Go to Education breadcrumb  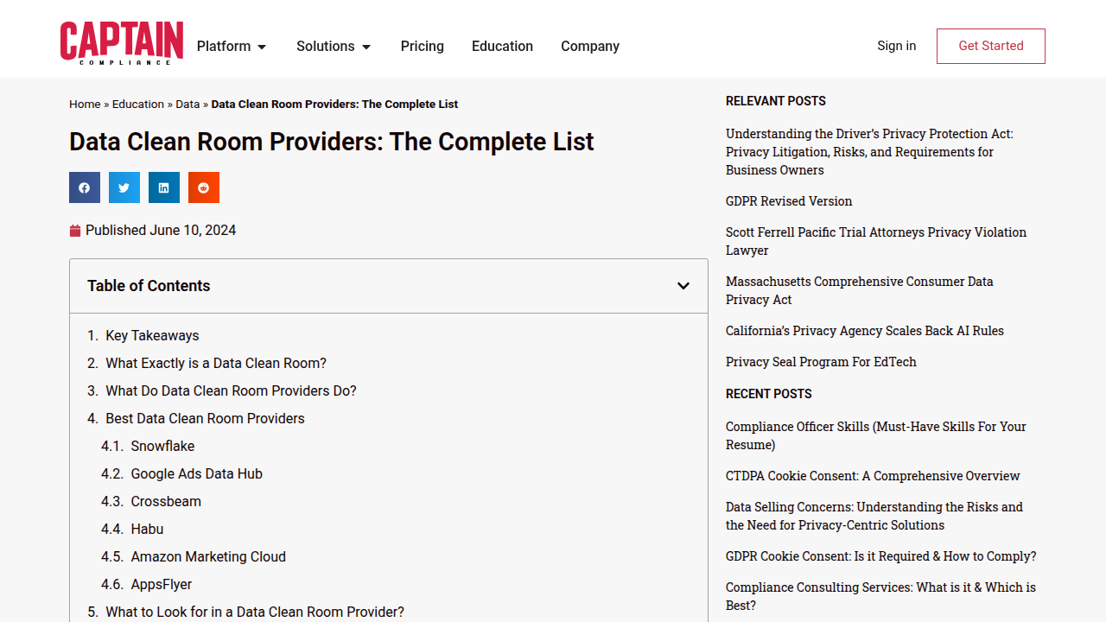click(x=138, y=104)
